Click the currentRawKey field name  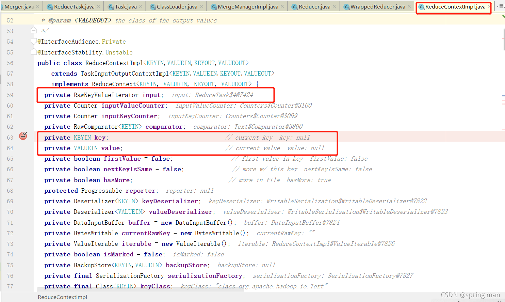pos(146,233)
